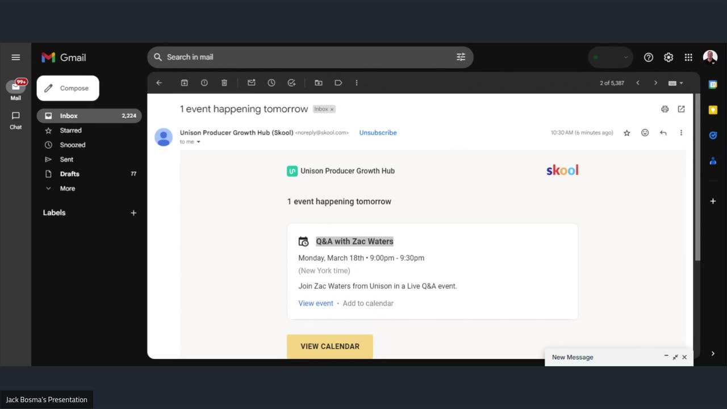Expand New Message to full screen

coord(675,357)
